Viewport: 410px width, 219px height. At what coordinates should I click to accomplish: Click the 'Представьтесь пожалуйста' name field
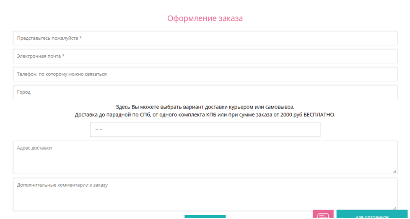(205, 38)
